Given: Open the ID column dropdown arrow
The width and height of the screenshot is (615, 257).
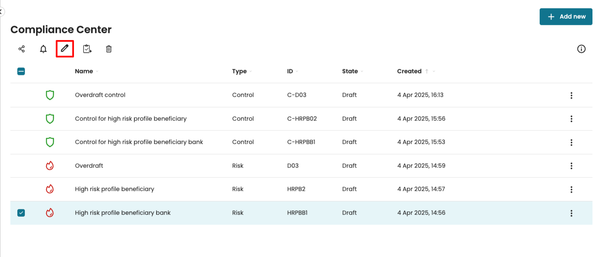Looking at the screenshot, I should [x=297, y=72].
